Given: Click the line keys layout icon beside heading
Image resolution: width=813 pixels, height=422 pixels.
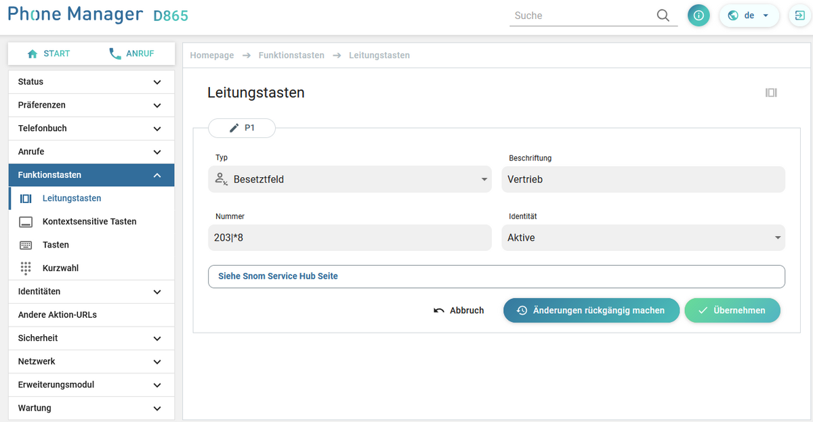Looking at the screenshot, I should (771, 93).
